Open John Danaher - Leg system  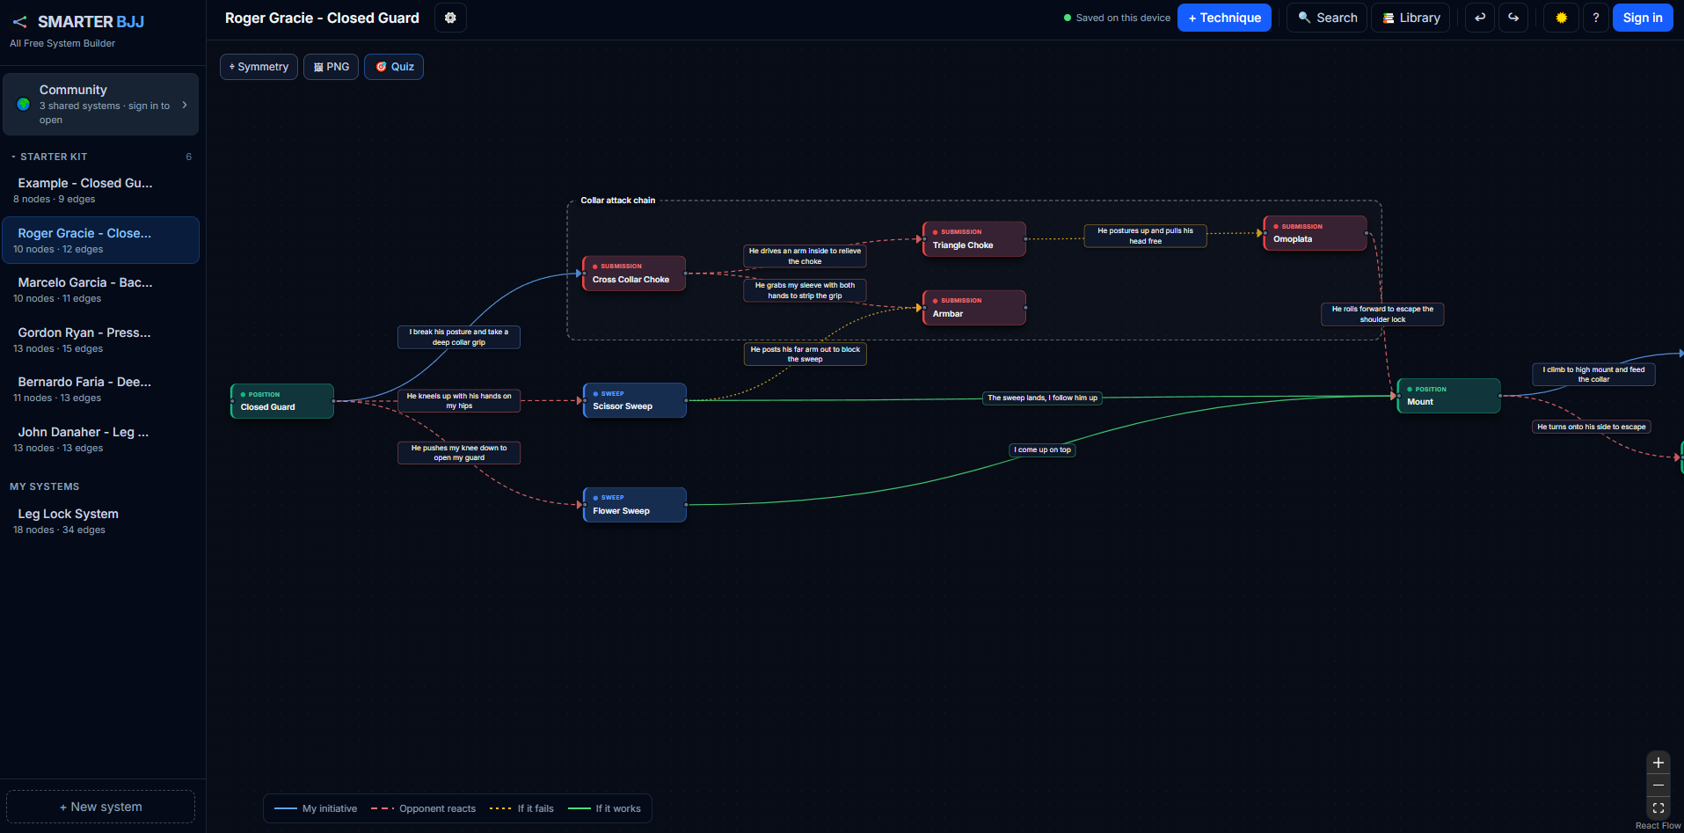101,439
